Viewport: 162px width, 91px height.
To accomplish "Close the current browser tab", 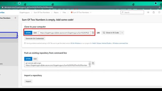I will click(x=15, y=3).
